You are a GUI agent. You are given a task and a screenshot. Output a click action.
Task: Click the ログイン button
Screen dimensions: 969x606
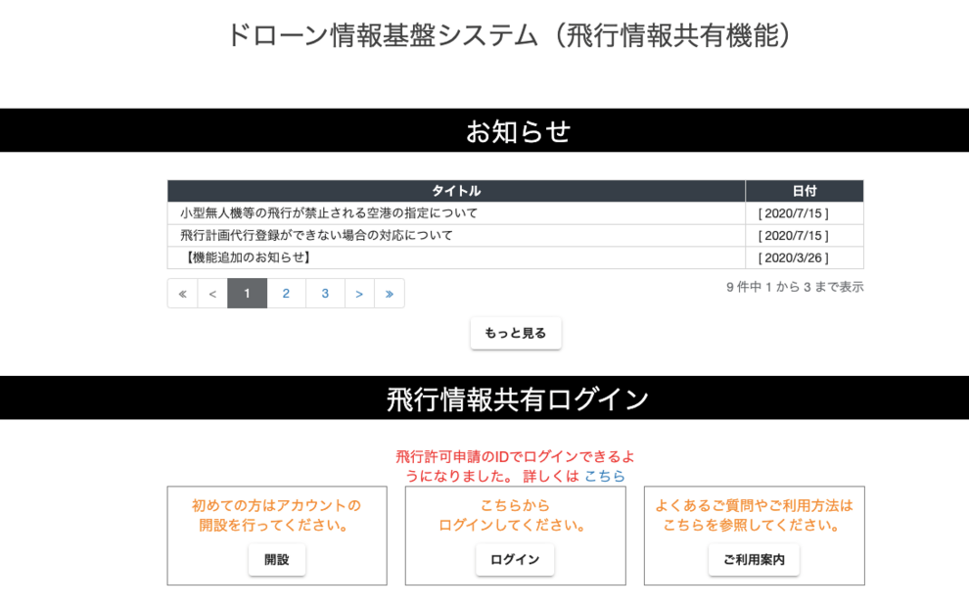pyautogui.click(x=515, y=560)
